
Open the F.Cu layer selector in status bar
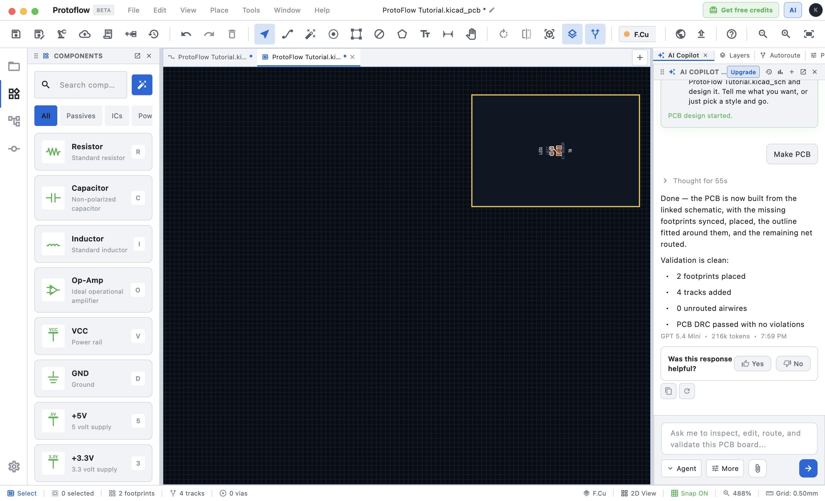point(594,493)
